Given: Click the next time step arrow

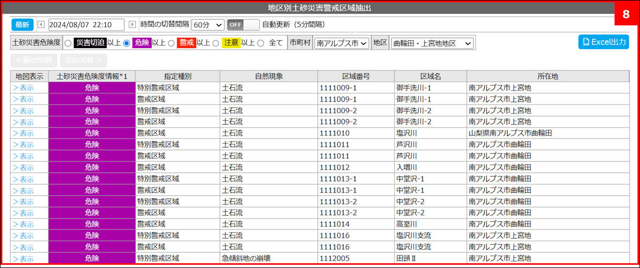Looking at the screenshot, I should pyautogui.click(x=132, y=25).
